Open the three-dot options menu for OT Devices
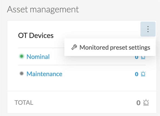 tap(148, 29)
